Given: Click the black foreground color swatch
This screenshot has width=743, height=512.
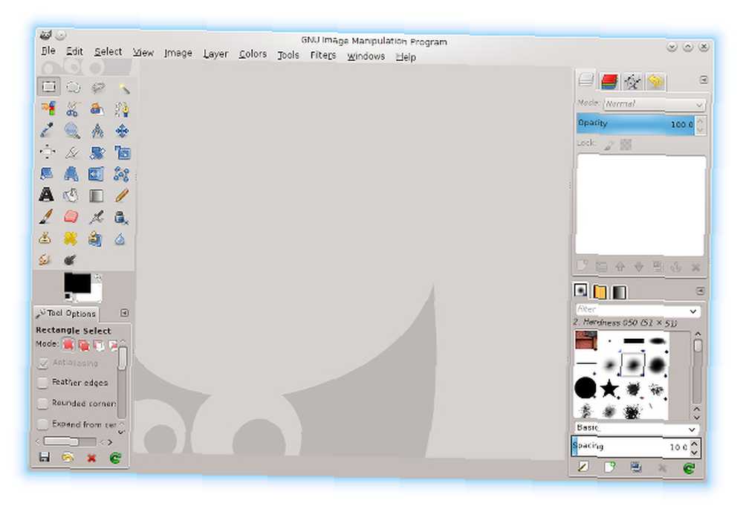Looking at the screenshot, I should [77, 282].
